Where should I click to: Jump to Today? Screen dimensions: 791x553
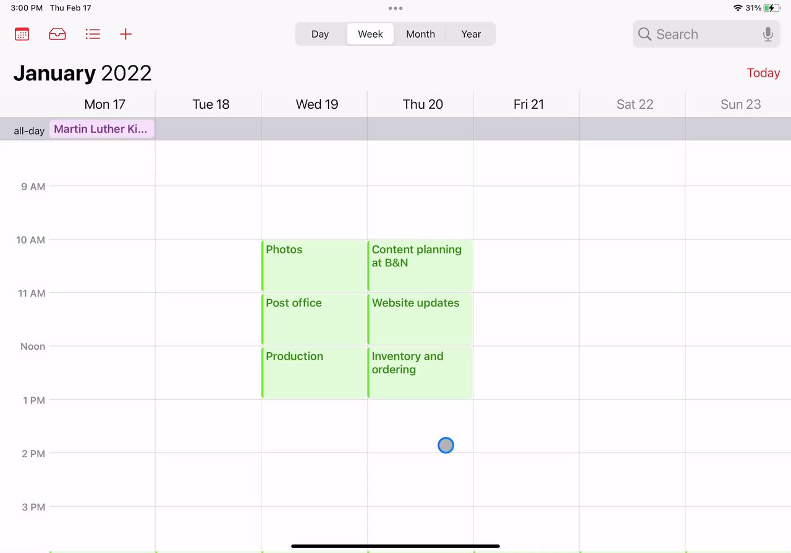click(763, 73)
